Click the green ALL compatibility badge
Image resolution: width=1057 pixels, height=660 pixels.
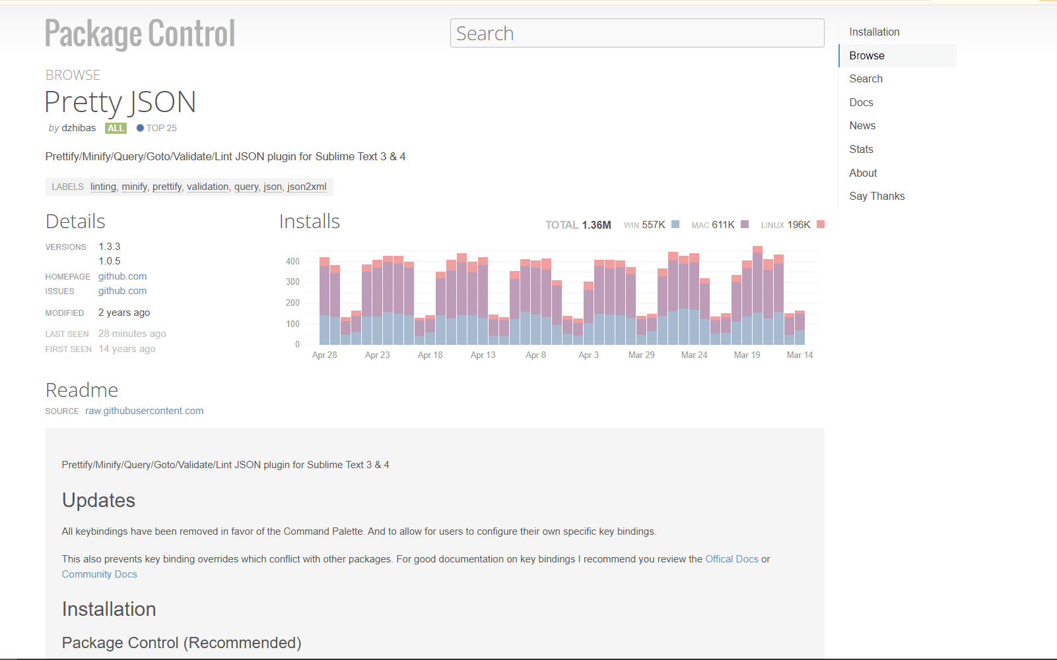[x=116, y=129]
